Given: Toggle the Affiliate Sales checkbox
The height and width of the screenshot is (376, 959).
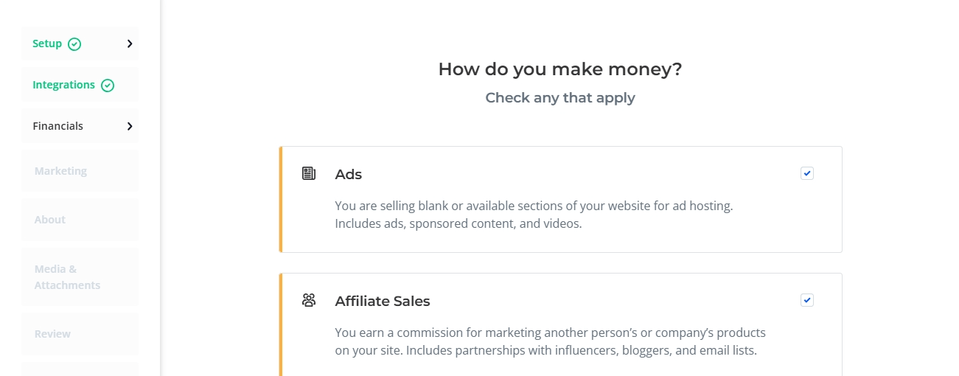Looking at the screenshot, I should (x=807, y=300).
